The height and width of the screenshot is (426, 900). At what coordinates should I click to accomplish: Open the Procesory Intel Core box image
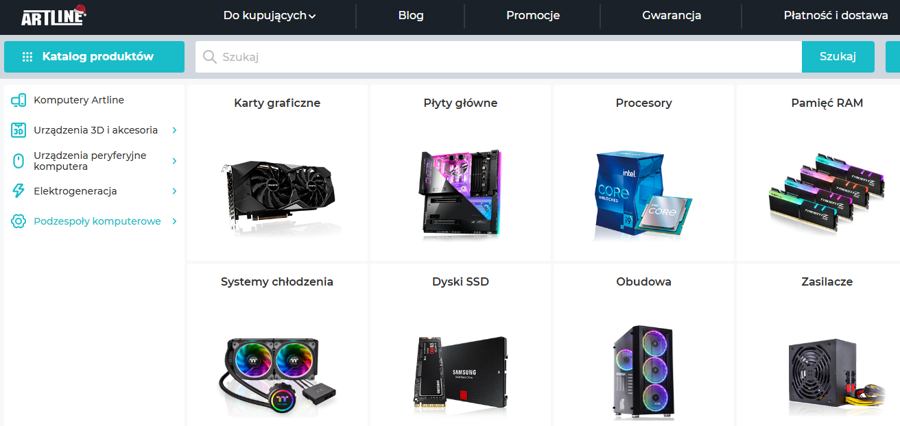(643, 195)
